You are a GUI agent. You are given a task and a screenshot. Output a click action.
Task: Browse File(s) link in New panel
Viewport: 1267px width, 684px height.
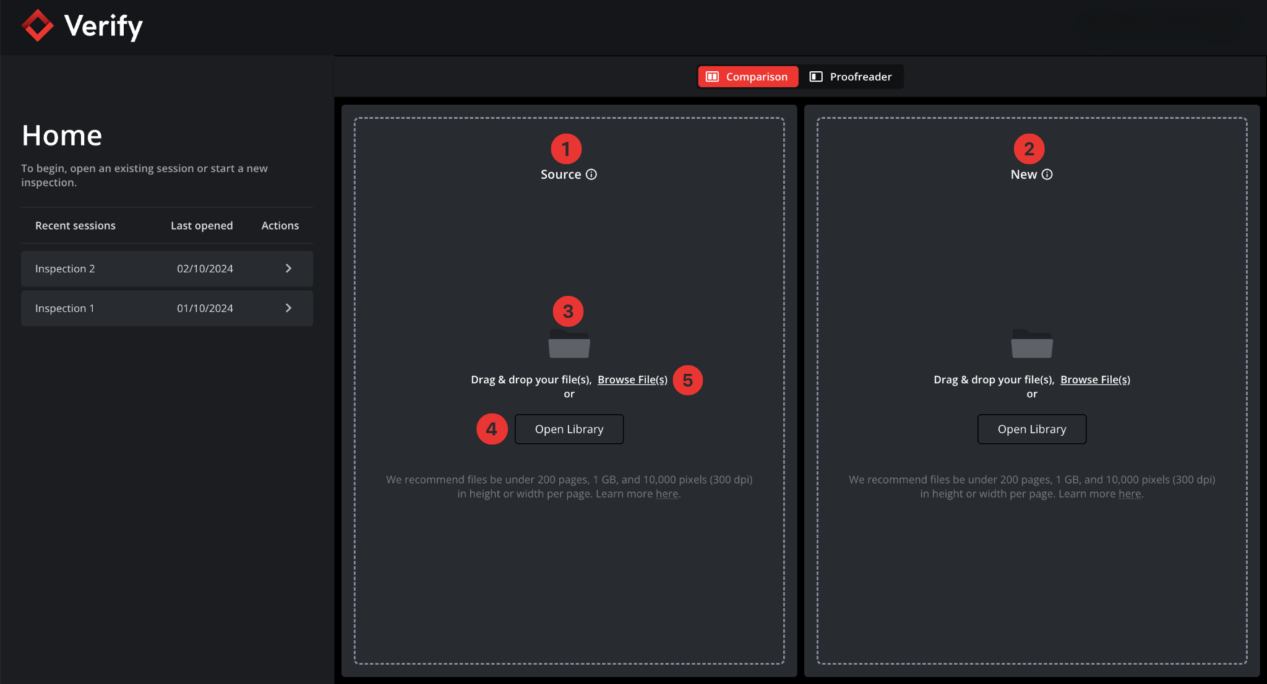pyautogui.click(x=1095, y=379)
